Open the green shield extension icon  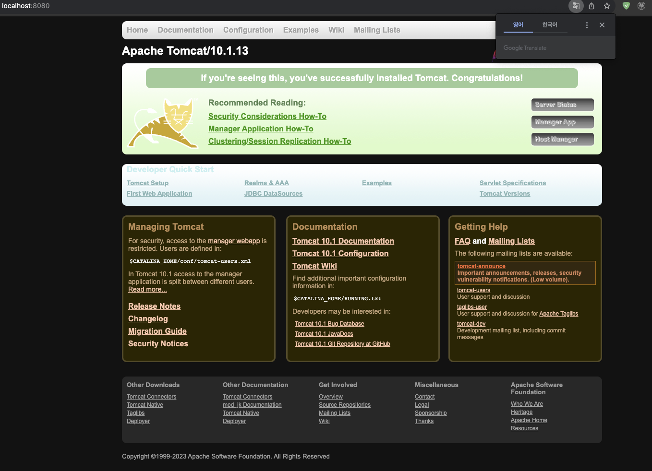tap(626, 6)
